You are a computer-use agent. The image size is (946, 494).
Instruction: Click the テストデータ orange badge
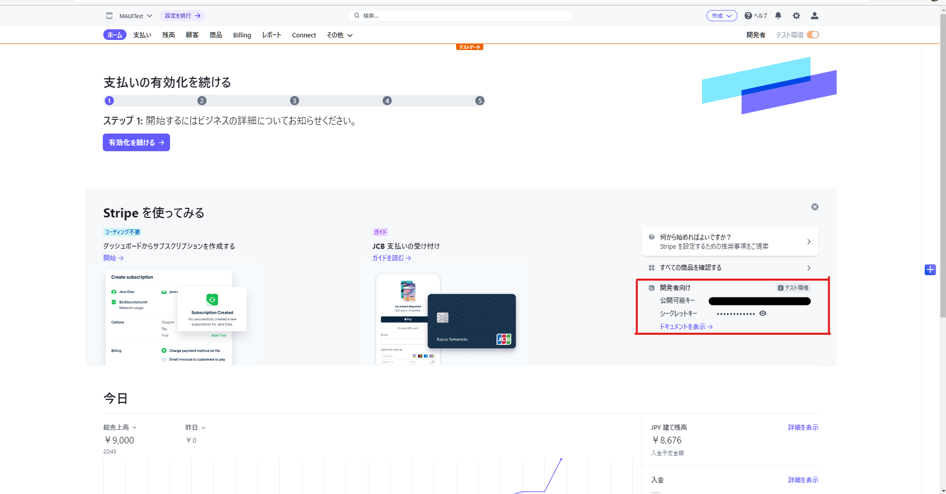pos(470,47)
